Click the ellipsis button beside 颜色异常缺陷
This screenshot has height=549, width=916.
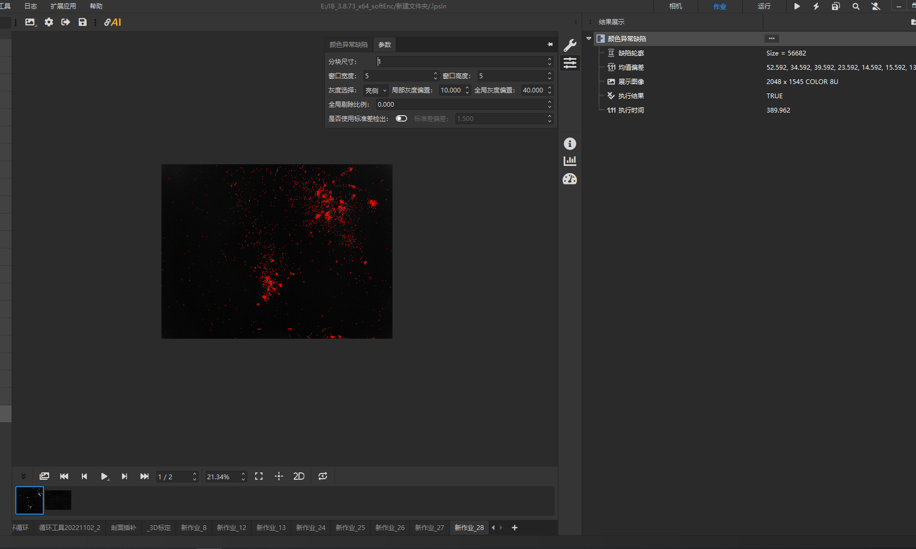771,39
